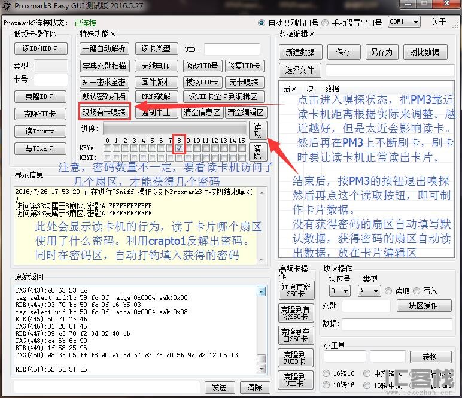Click the 读T5xx卡 button
Screen dimensions: 462x398
click(40, 132)
